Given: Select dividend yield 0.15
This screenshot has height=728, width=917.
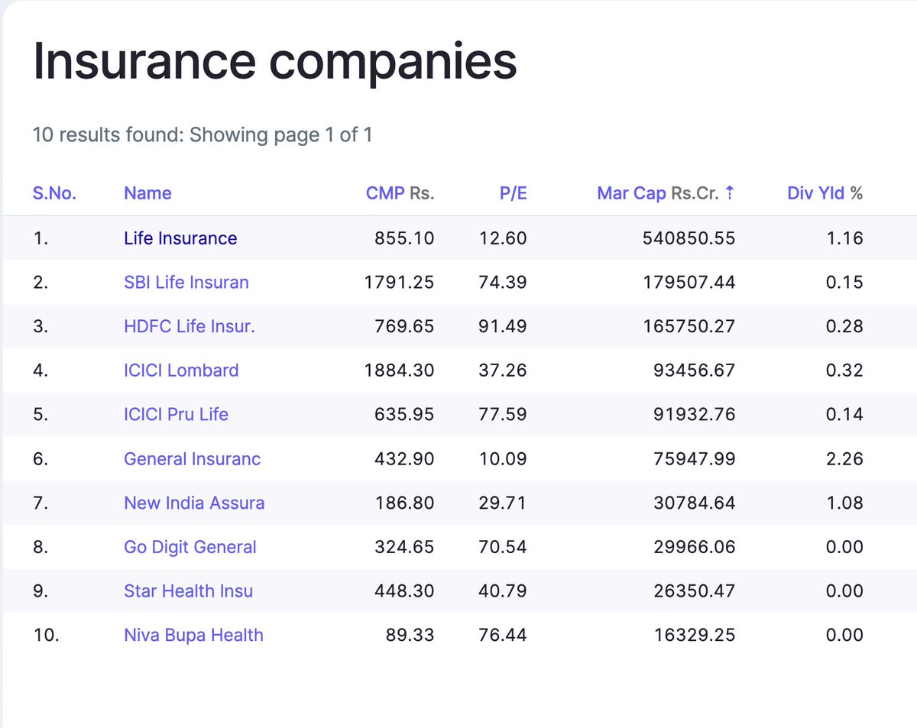Looking at the screenshot, I should click(844, 283).
